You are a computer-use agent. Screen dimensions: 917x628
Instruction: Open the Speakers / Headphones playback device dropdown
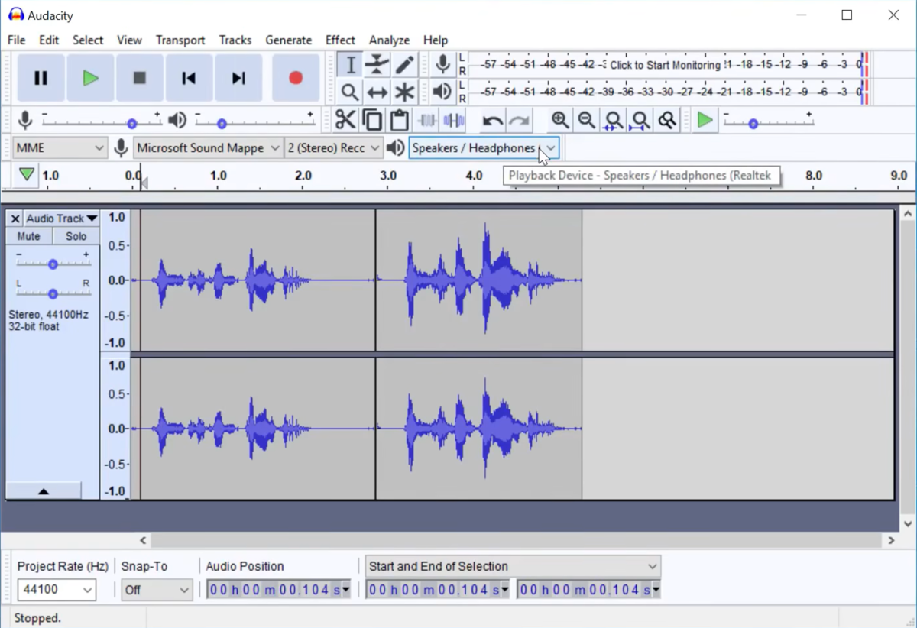[x=484, y=148]
